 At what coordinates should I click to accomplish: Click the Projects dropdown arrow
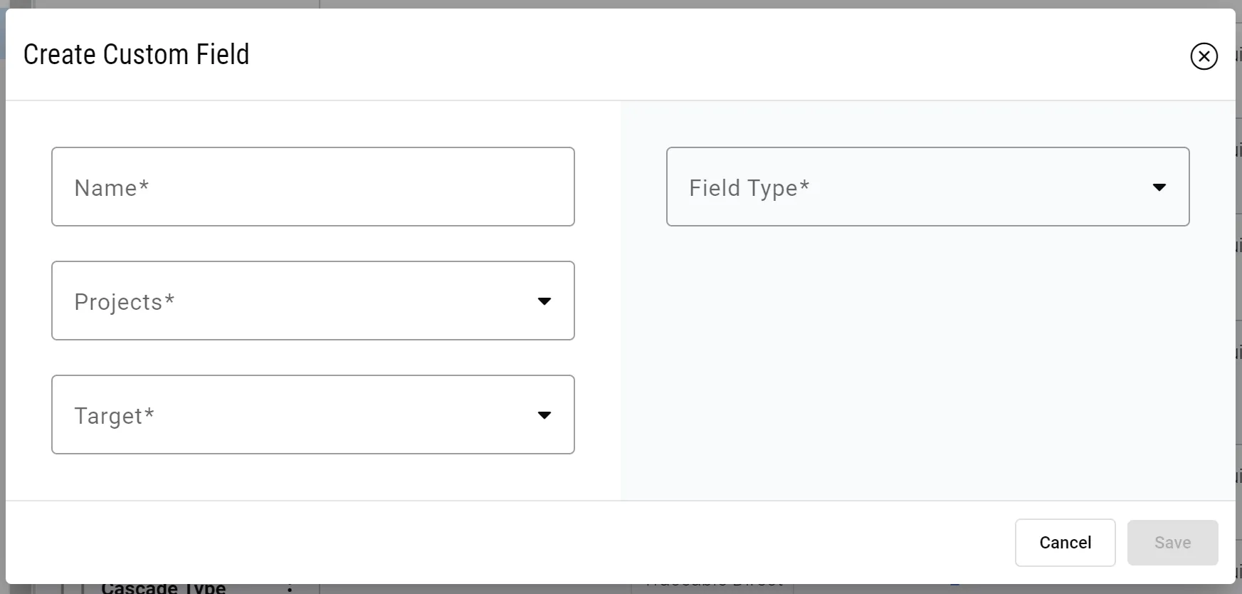point(544,301)
